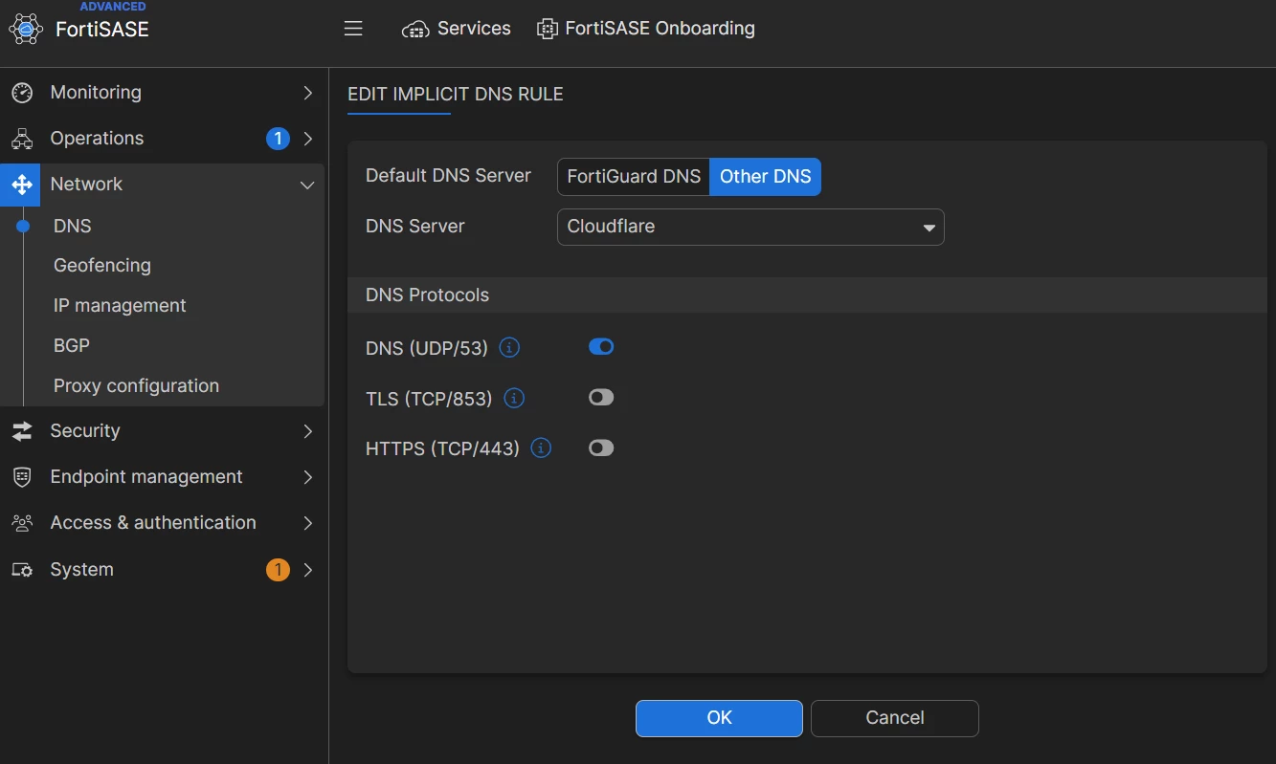1276x764 pixels.
Task: Open the Monitoring menu label
Action: [96, 93]
